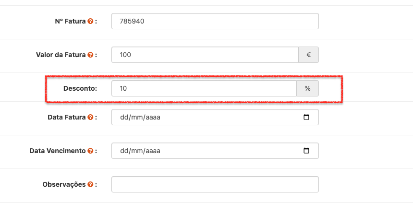Click the Data Vencimento label text
Screen dimensions: 413x204
click(57, 151)
